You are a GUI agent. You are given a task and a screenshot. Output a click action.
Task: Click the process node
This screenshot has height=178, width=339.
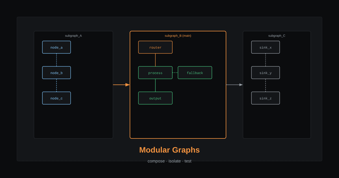pos(155,73)
